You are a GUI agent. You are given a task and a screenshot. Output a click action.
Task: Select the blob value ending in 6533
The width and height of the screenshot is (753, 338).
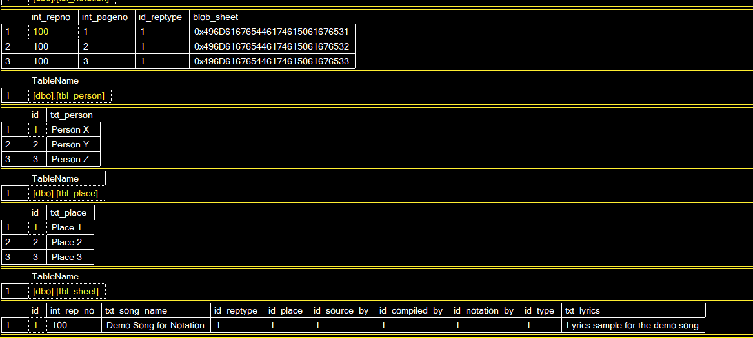pyautogui.click(x=272, y=61)
